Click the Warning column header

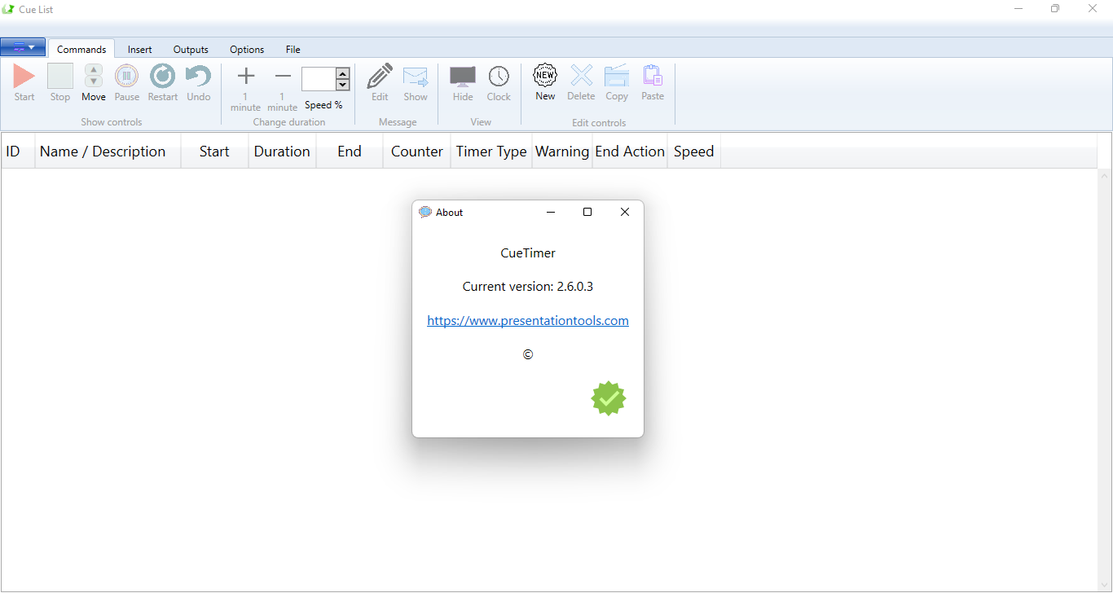[x=562, y=152]
